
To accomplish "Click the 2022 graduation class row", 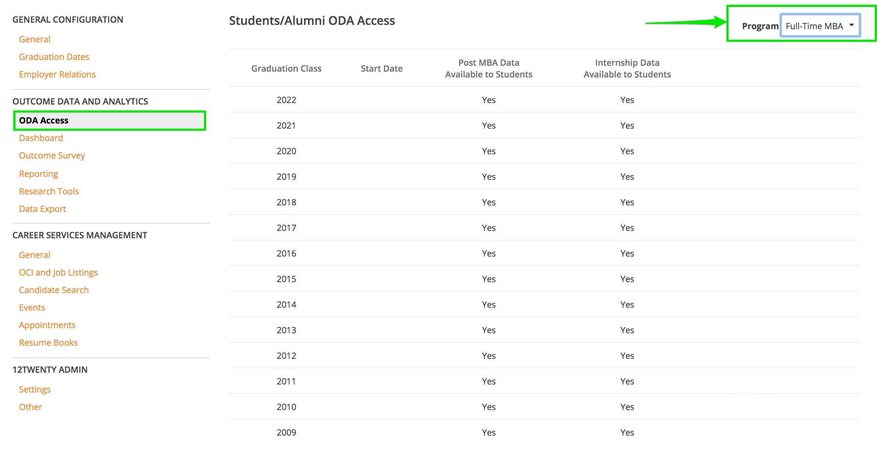I will pos(286,100).
